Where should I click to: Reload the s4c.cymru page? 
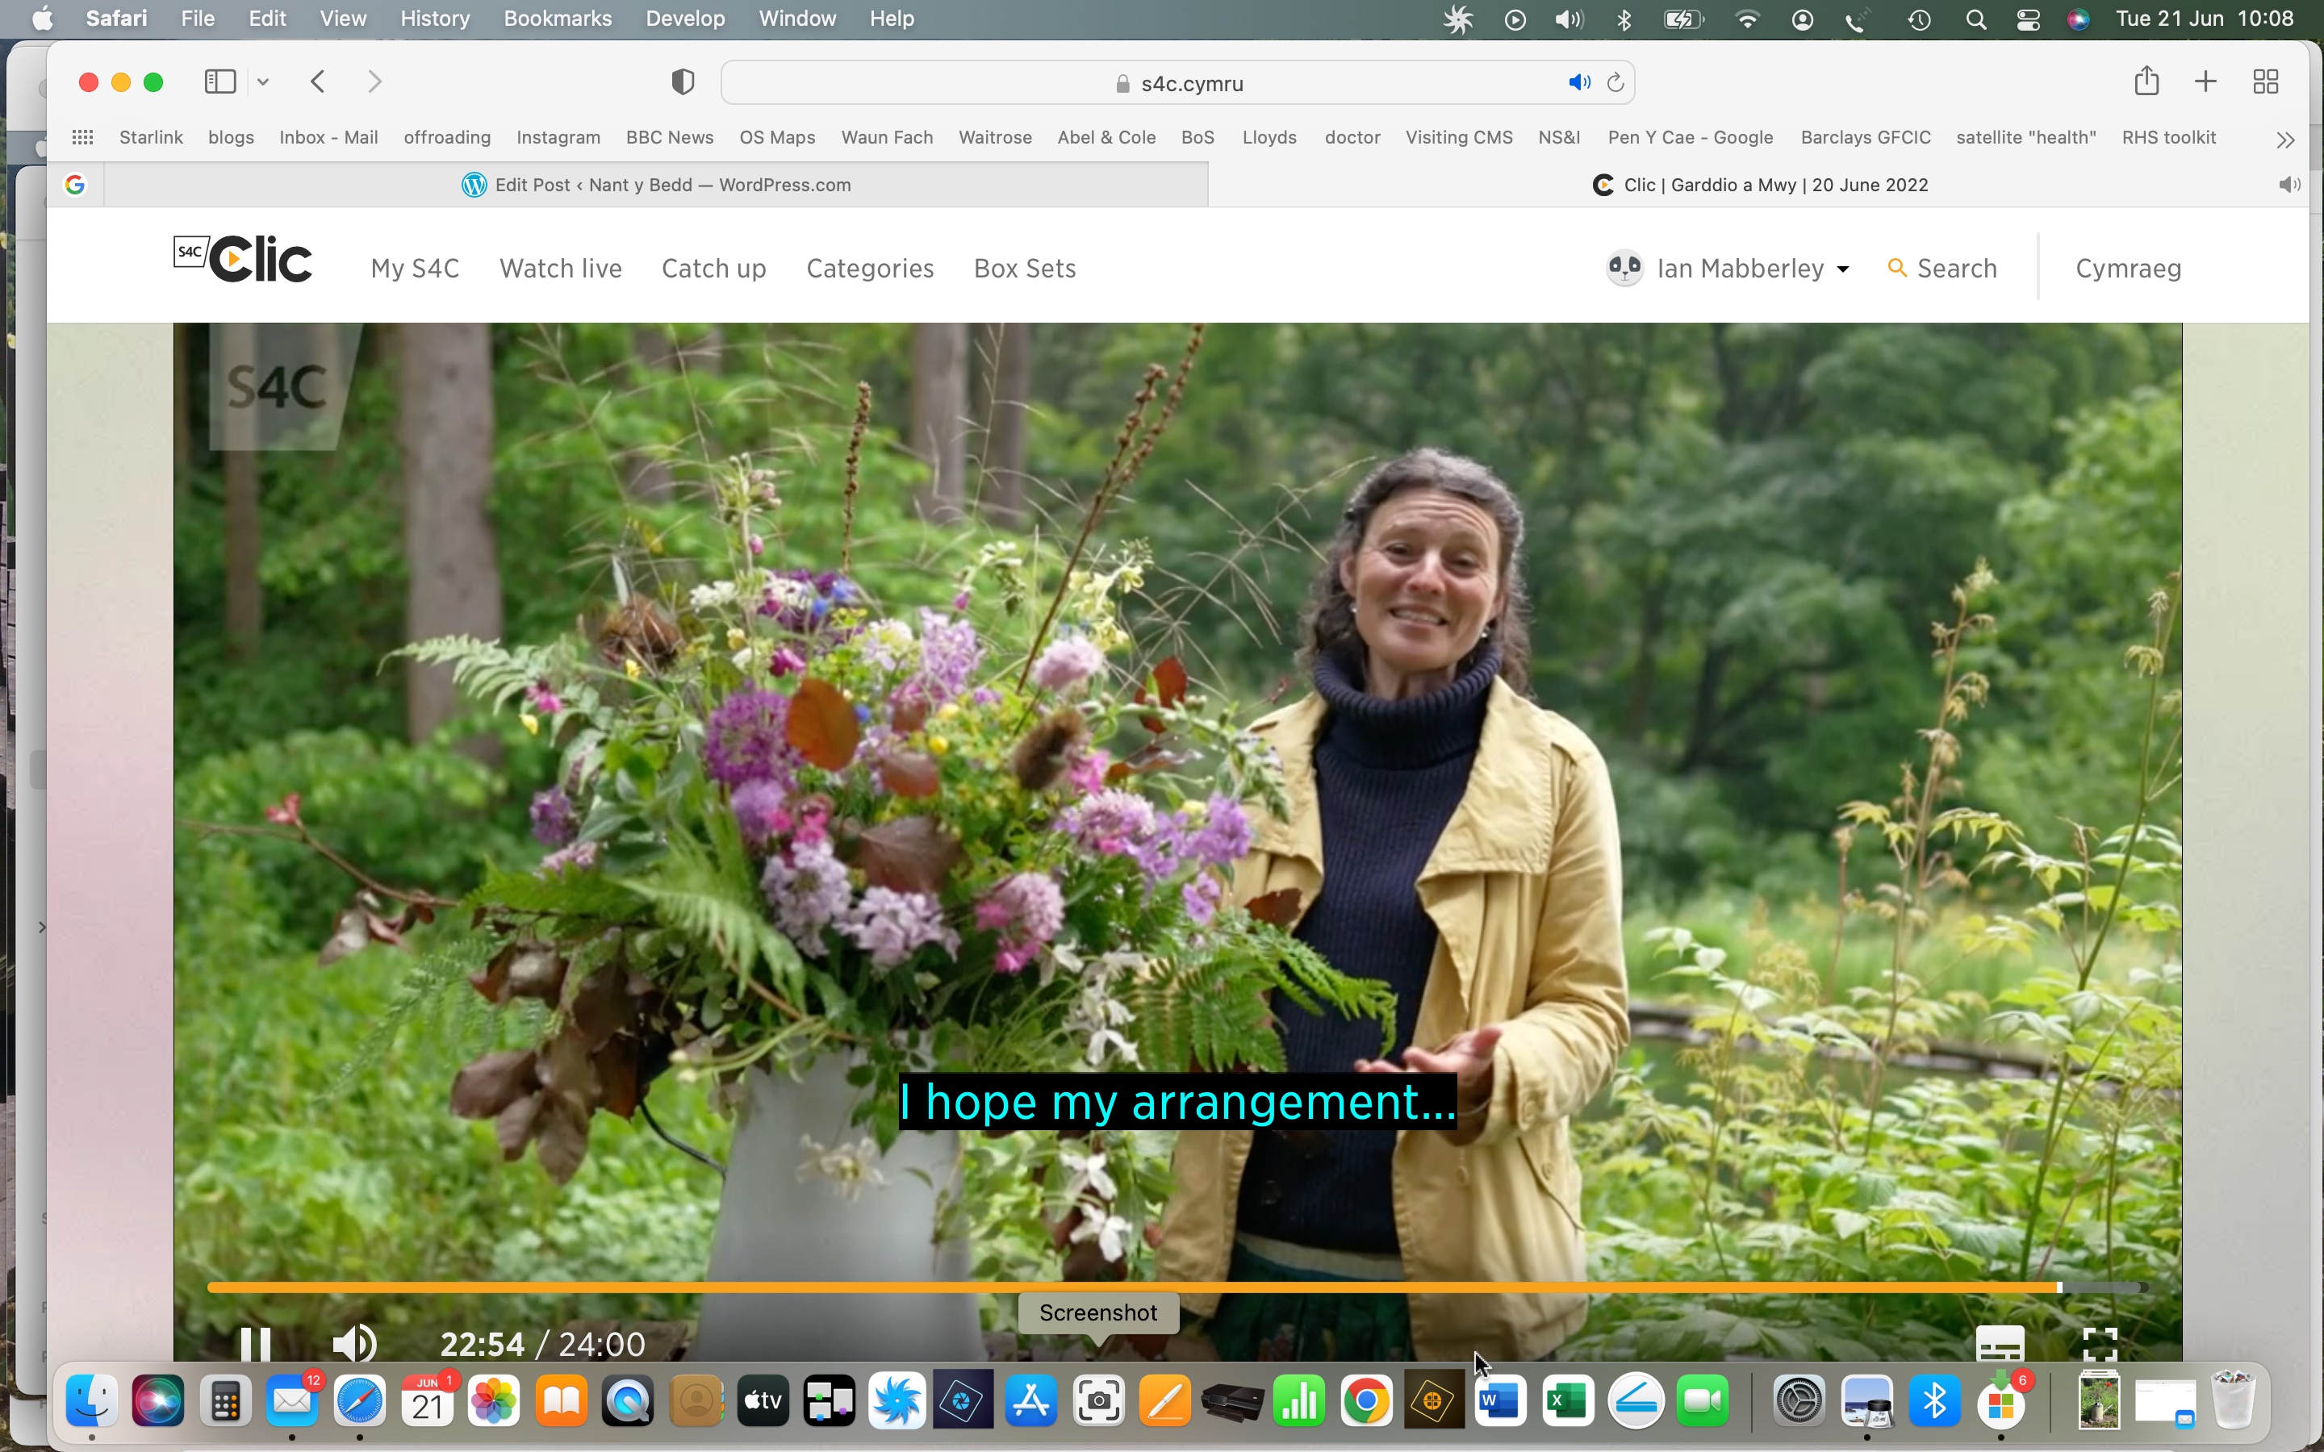pyautogui.click(x=1616, y=82)
